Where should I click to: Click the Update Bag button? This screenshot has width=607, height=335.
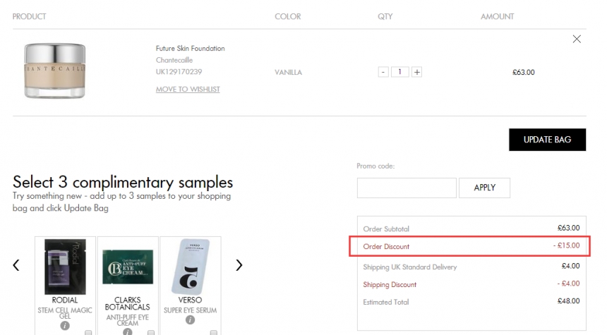point(547,140)
